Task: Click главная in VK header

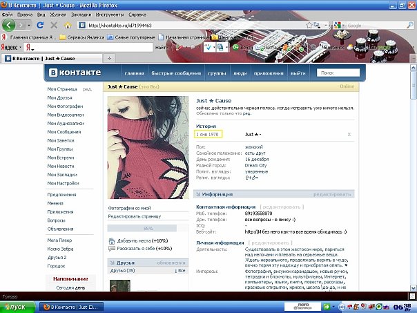Action: tap(135, 73)
